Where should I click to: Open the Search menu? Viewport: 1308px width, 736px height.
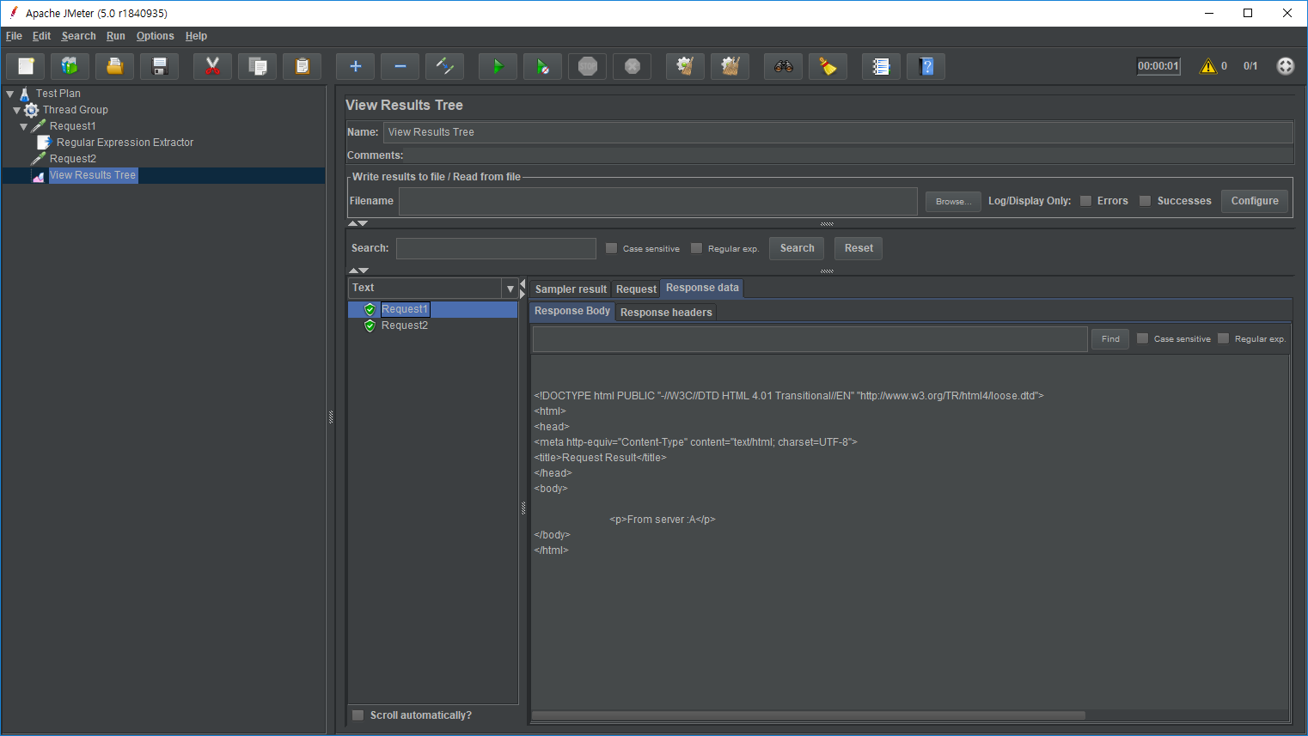(x=78, y=36)
